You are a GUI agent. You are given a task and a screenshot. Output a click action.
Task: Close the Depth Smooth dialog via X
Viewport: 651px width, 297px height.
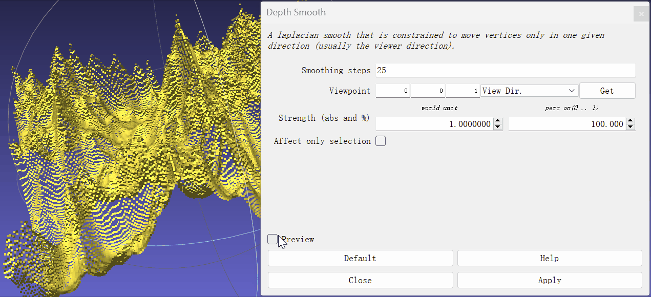click(641, 14)
